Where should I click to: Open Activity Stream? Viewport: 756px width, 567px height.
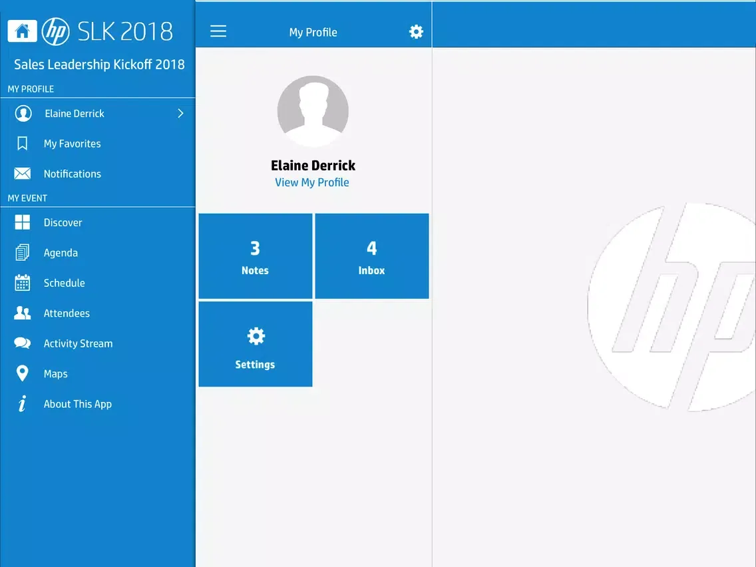[x=98, y=343]
